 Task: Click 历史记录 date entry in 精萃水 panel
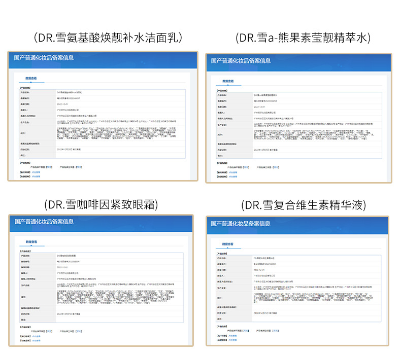point(265,150)
